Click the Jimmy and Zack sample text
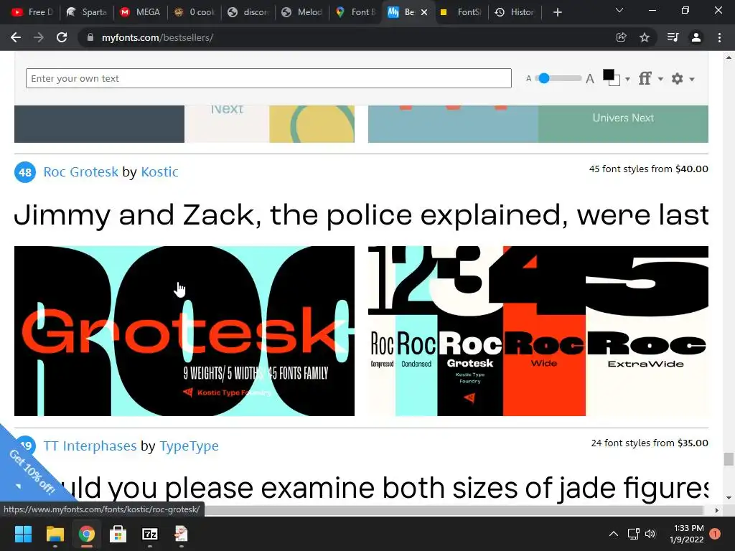735x551 pixels. tap(361, 215)
